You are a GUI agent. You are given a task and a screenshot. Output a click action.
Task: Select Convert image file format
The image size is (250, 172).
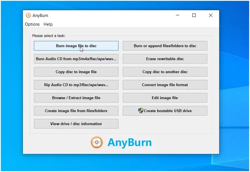165,85
